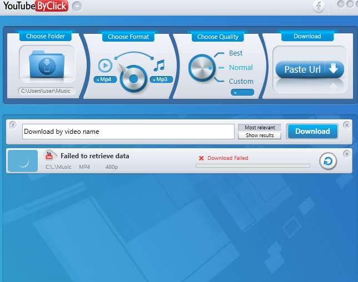
Task: Click the Download tab label
Action: [307, 36]
